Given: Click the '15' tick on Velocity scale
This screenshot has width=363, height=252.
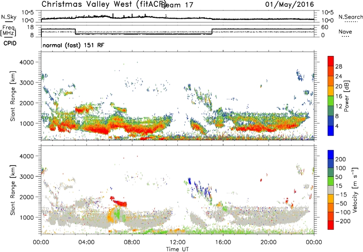Looking at the screenshot, I should point(338,186).
